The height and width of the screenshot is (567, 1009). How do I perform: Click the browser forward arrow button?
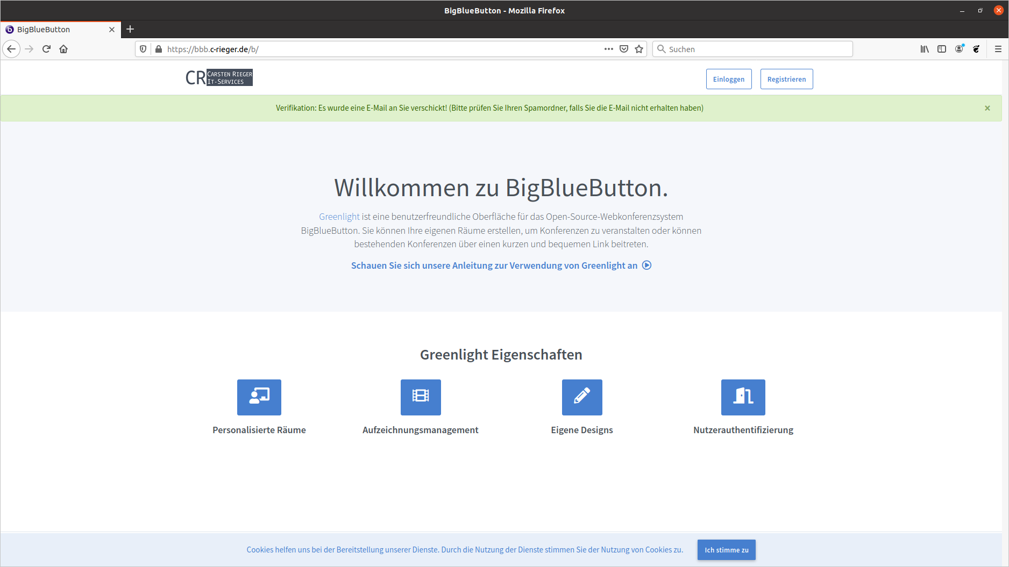(29, 49)
